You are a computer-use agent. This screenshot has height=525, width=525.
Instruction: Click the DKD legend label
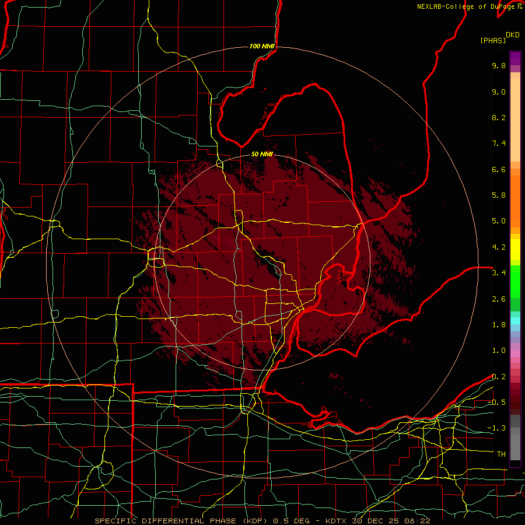click(513, 35)
